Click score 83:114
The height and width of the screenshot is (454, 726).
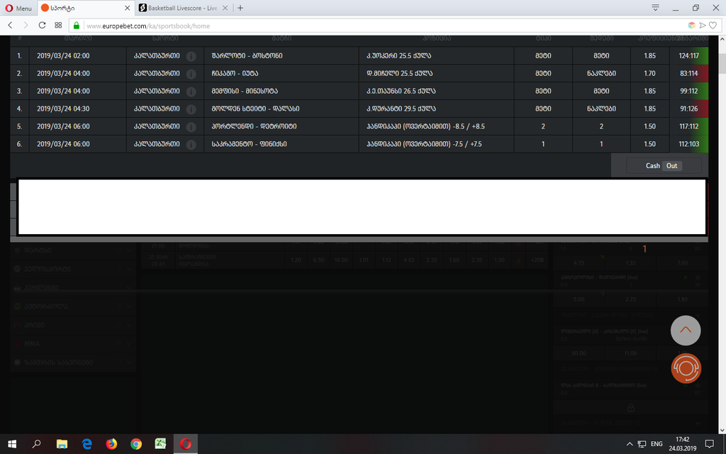[x=689, y=73]
